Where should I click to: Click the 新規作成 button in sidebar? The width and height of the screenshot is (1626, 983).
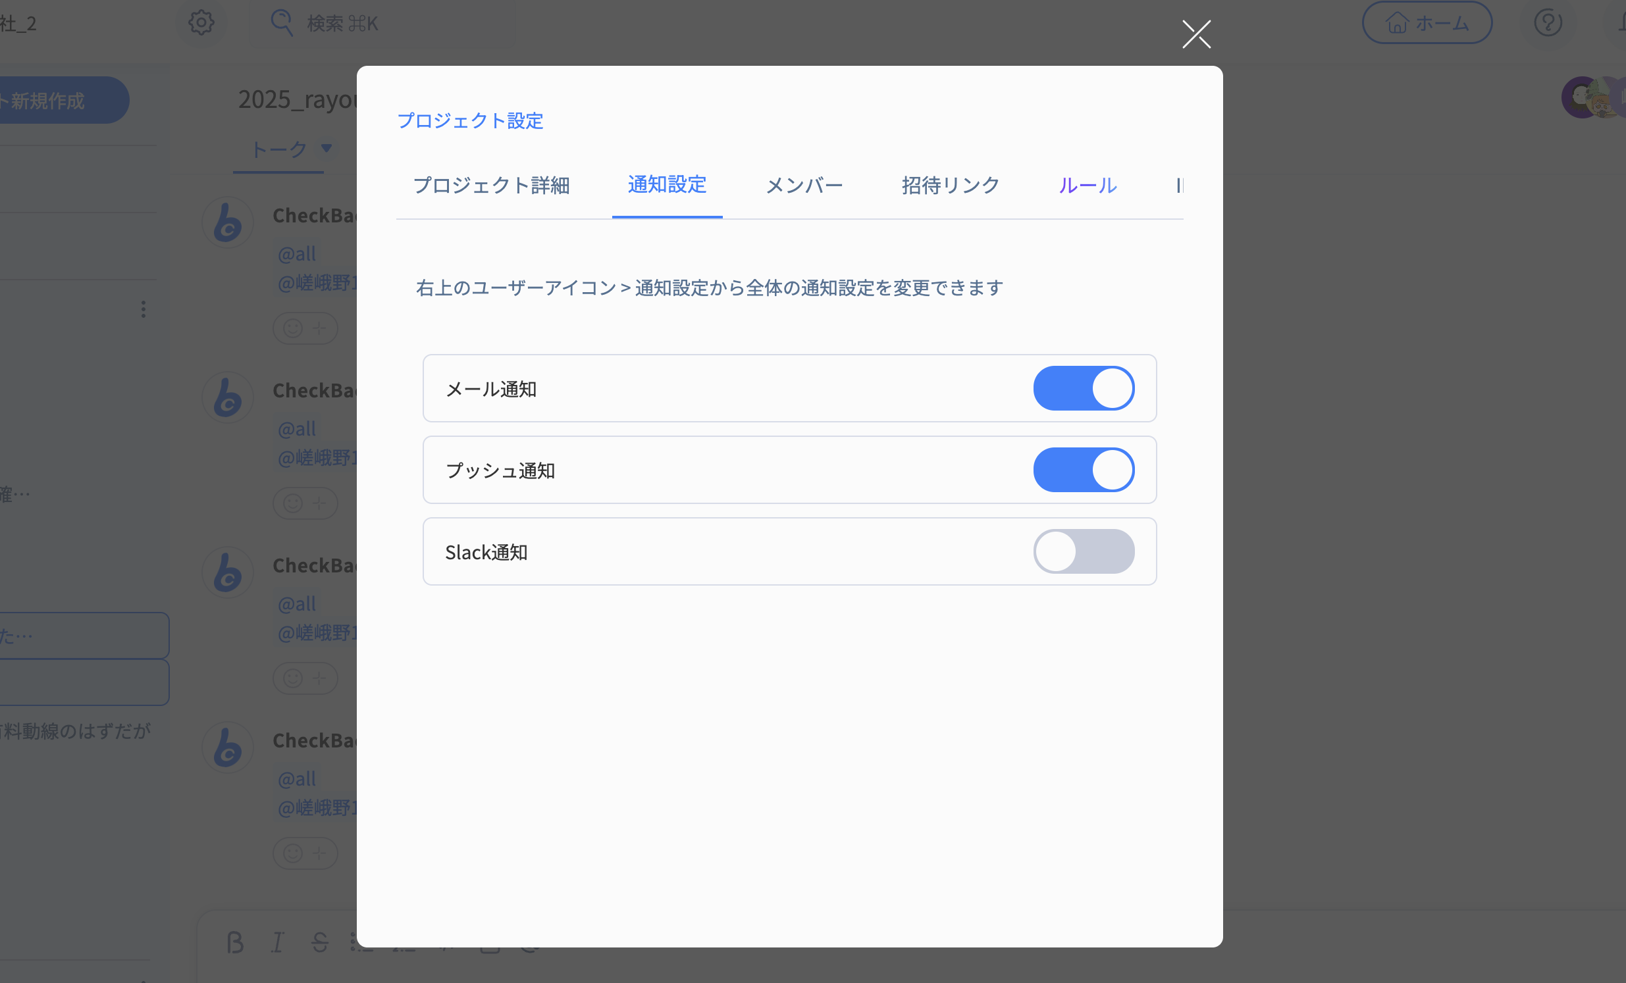[x=59, y=100]
